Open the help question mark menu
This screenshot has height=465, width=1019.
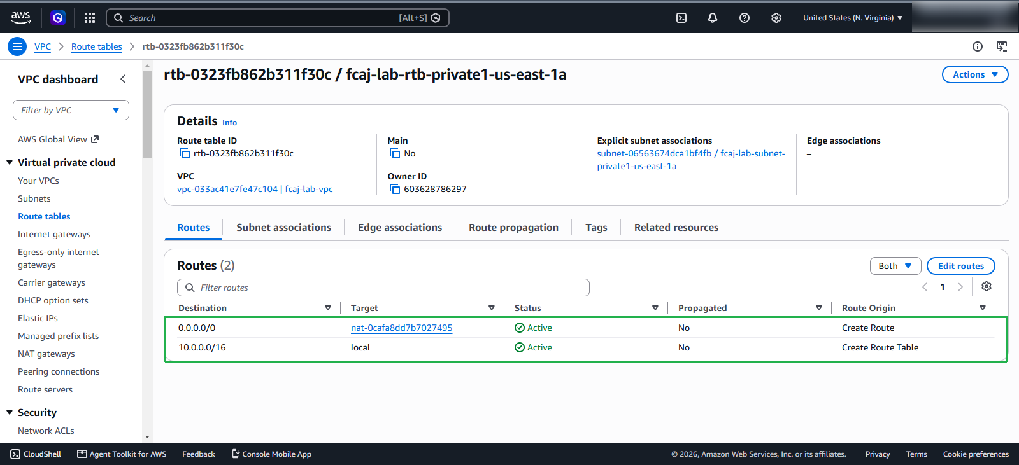[745, 18]
